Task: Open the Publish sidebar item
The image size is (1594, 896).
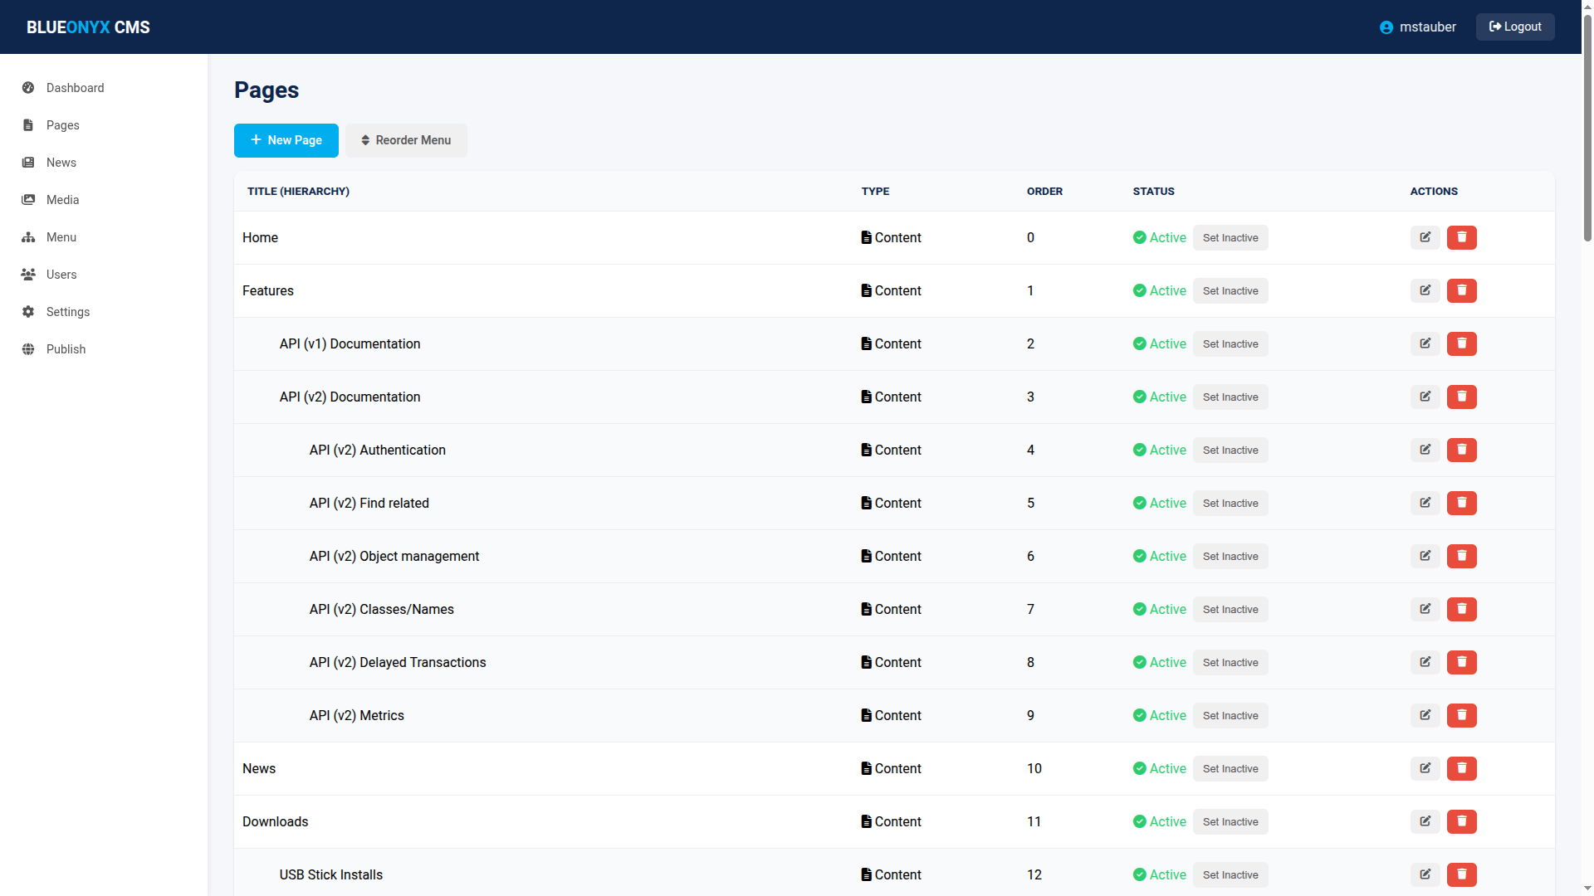Action: 66,349
